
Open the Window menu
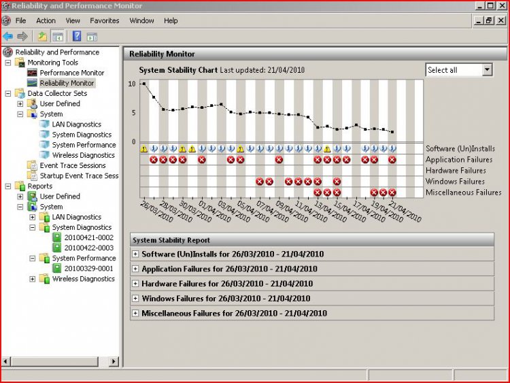coord(141,20)
